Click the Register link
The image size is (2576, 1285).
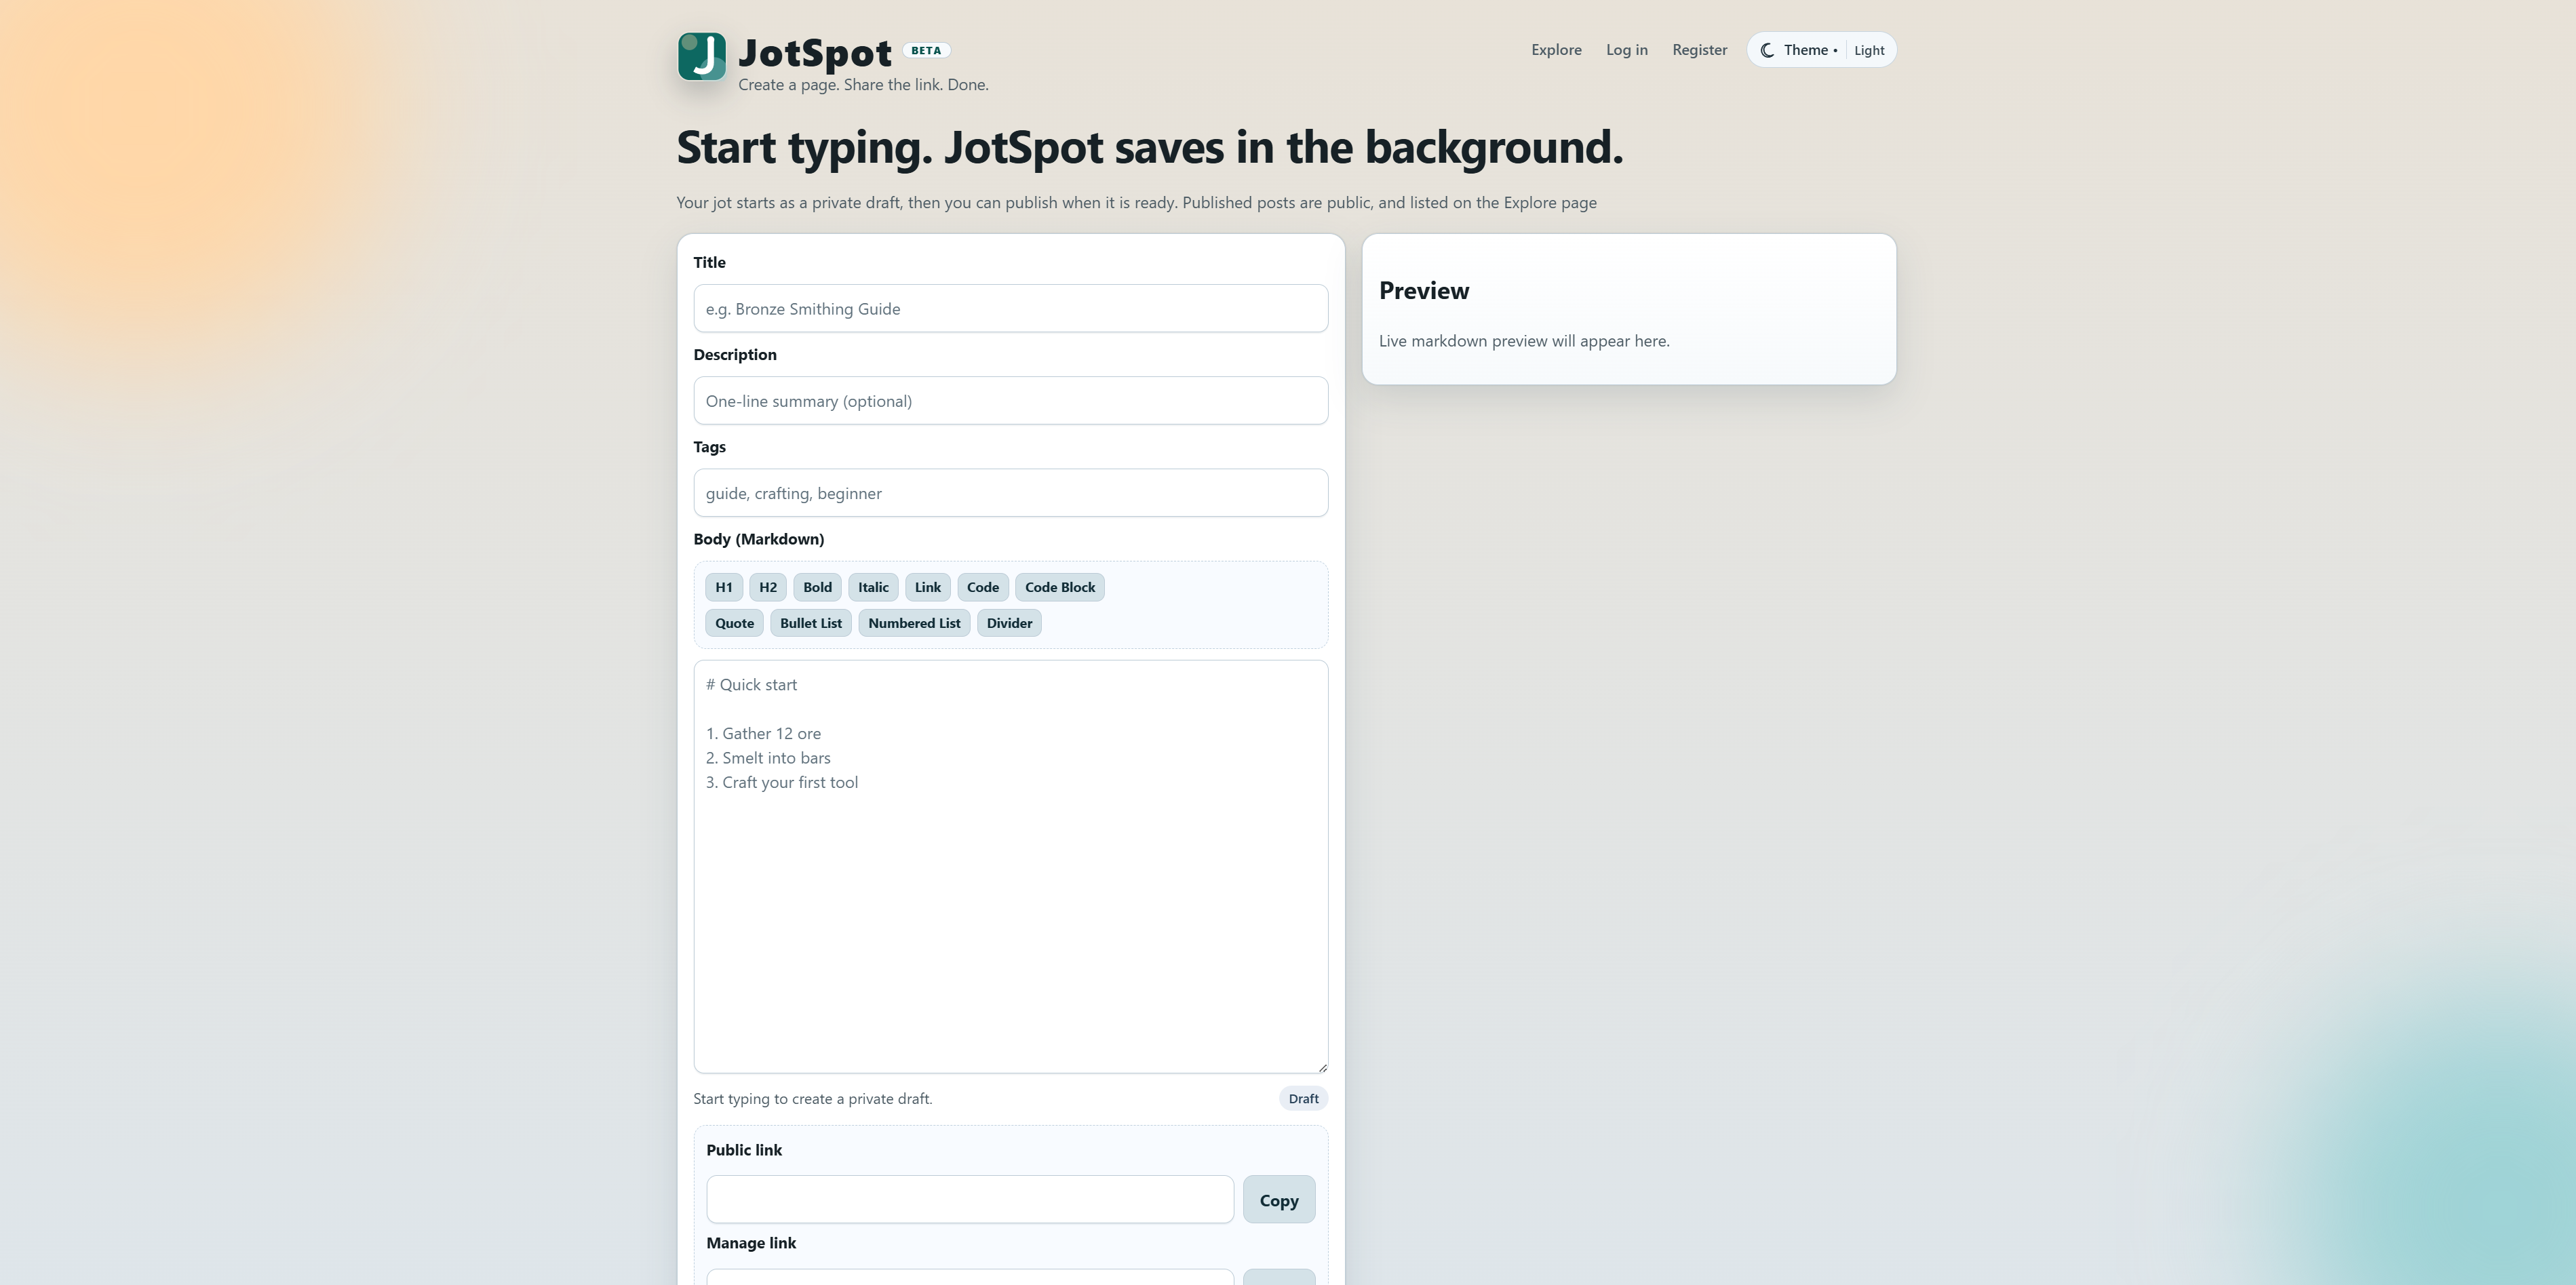1699,49
